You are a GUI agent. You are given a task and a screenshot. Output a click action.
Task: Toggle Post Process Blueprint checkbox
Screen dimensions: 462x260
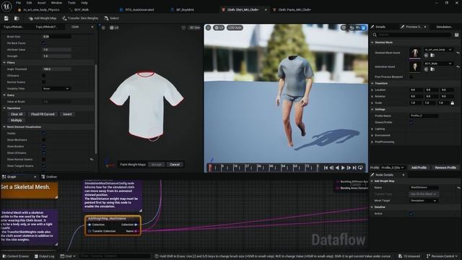pos(411,77)
